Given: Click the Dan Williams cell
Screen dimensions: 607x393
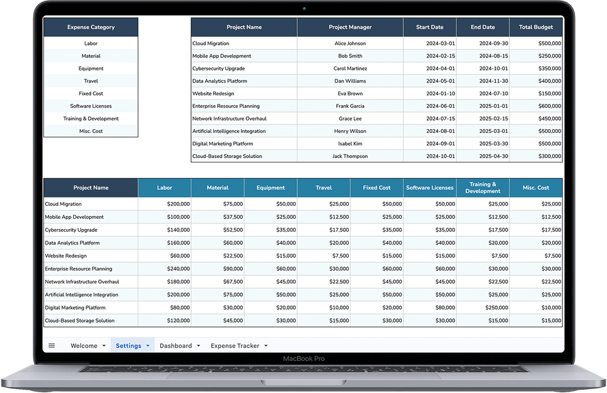Looking at the screenshot, I should tap(351, 81).
